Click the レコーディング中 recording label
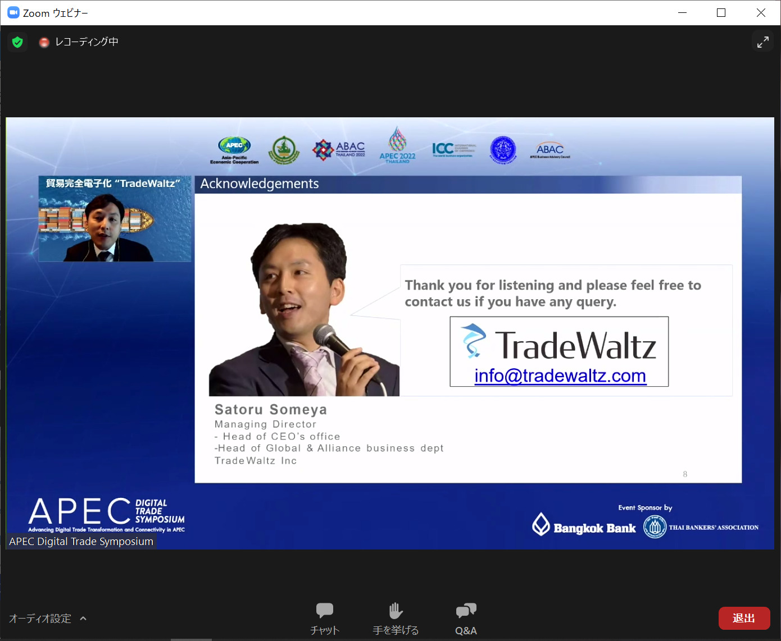Viewport: 781px width, 641px height. (x=87, y=42)
